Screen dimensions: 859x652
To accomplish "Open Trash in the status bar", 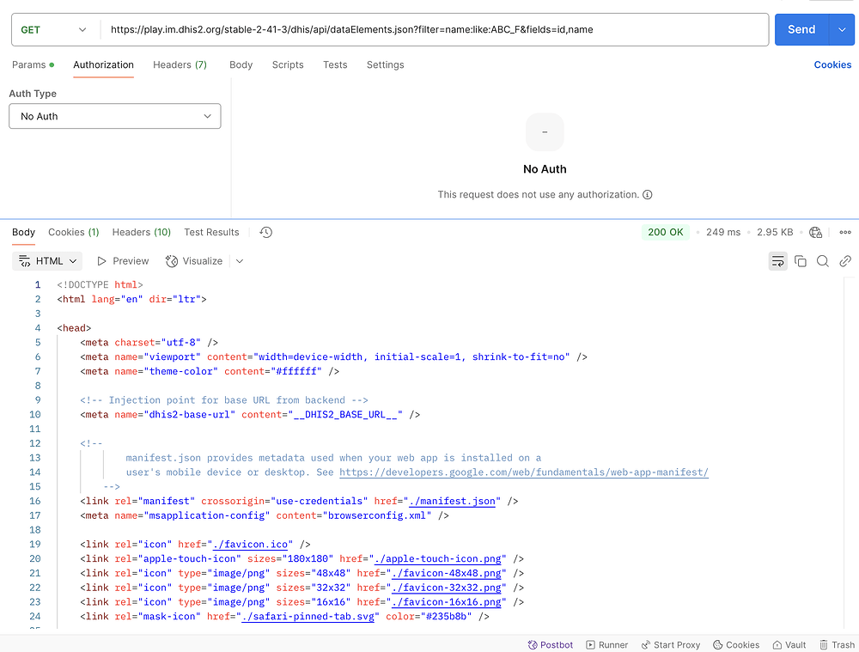I will click(x=837, y=645).
